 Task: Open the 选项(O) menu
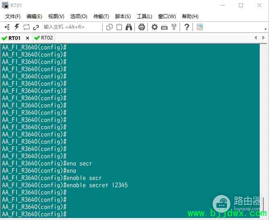pyautogui.click(x=79, y=17)
